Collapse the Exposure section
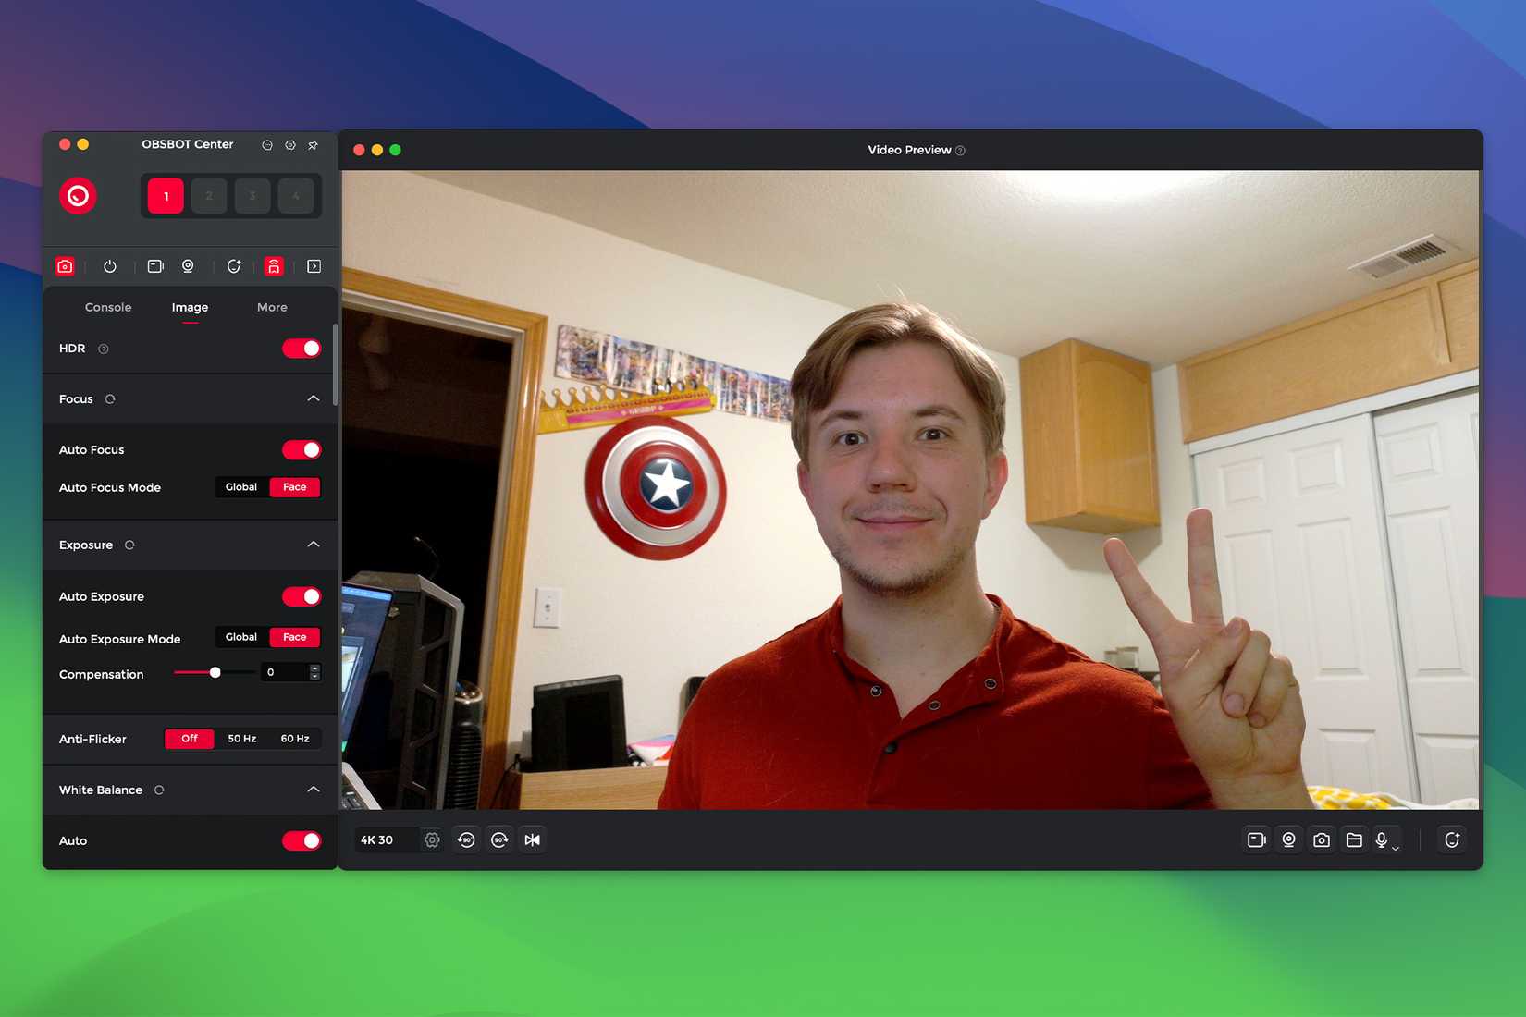Screen dimensions: 1526x1017 [x=313, y=544]
